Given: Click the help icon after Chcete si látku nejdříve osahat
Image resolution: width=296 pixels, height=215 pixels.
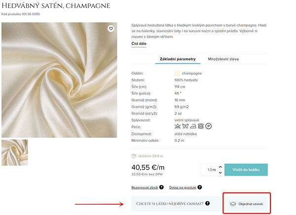Looking at the screenshot, I should [x=208, y=203].
